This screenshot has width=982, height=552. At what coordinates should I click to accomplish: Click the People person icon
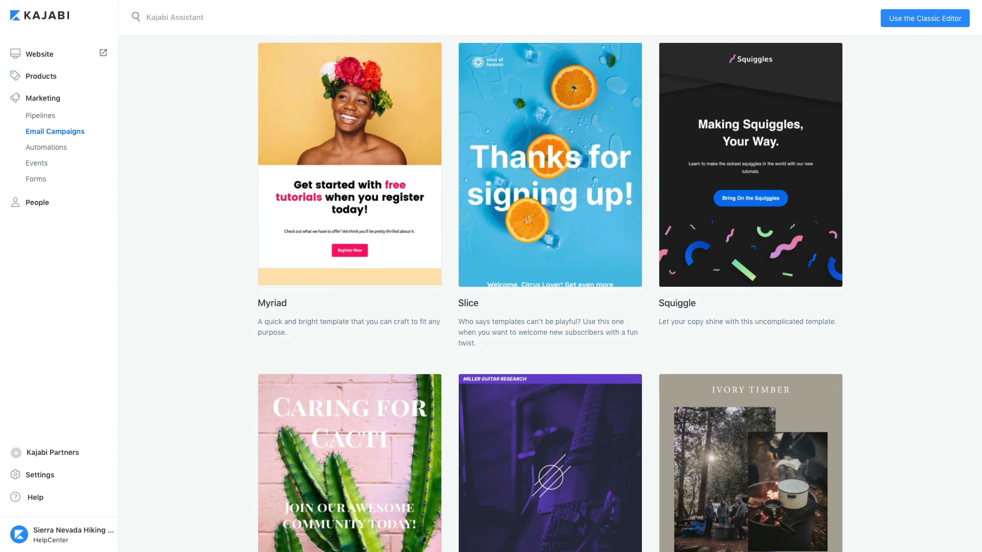point(15,202)
